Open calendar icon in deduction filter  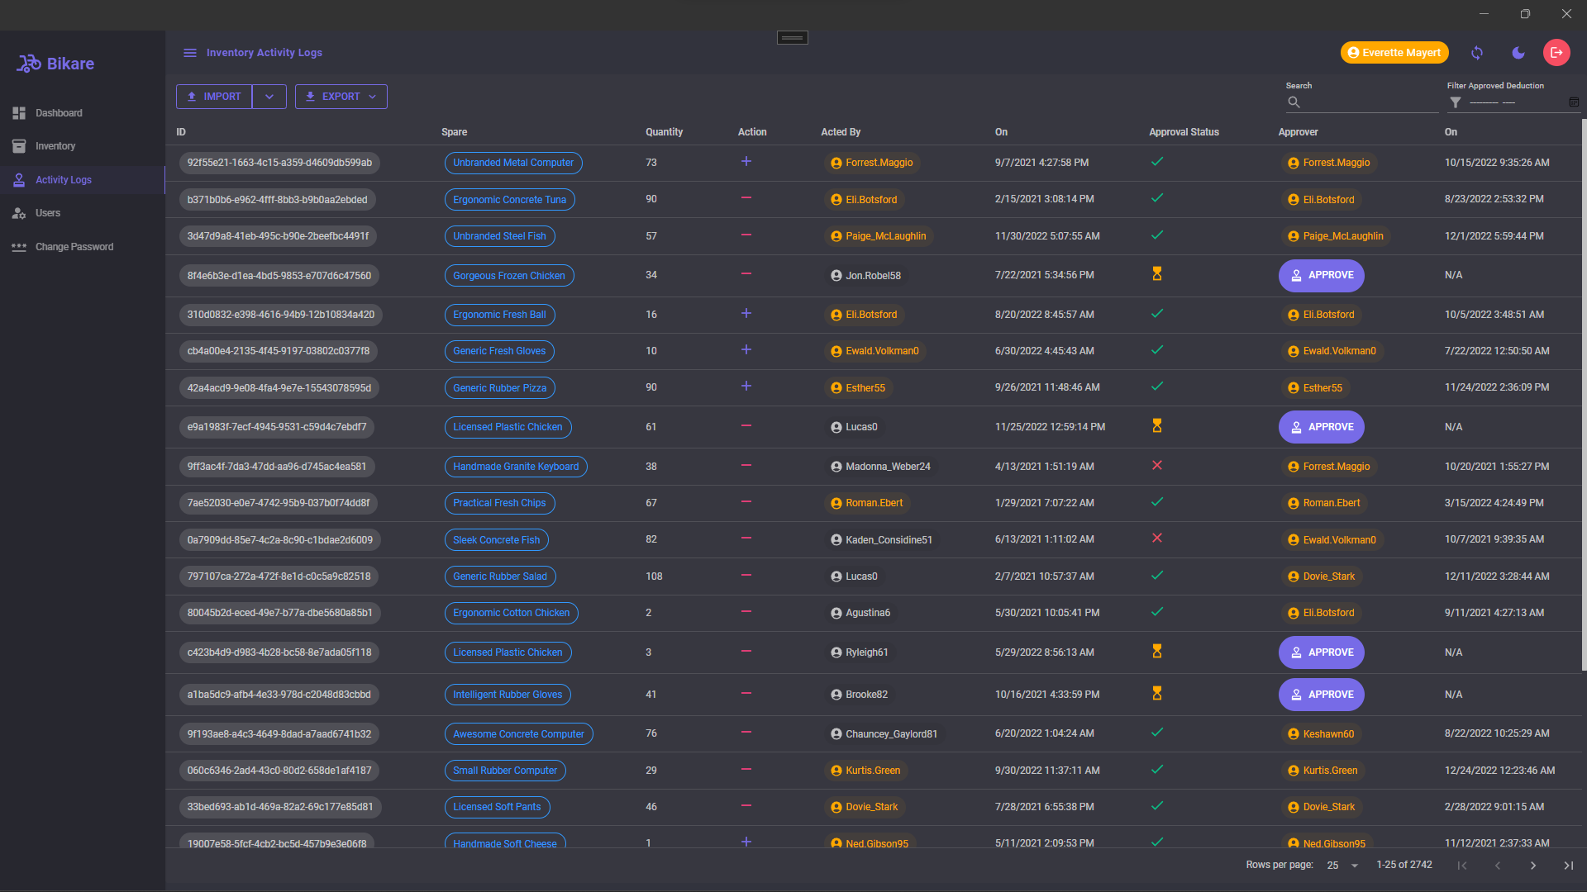point(1574,102)
